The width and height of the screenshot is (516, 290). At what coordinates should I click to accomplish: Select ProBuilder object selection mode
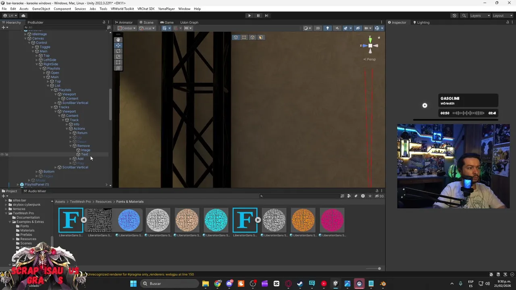point(236,37)
